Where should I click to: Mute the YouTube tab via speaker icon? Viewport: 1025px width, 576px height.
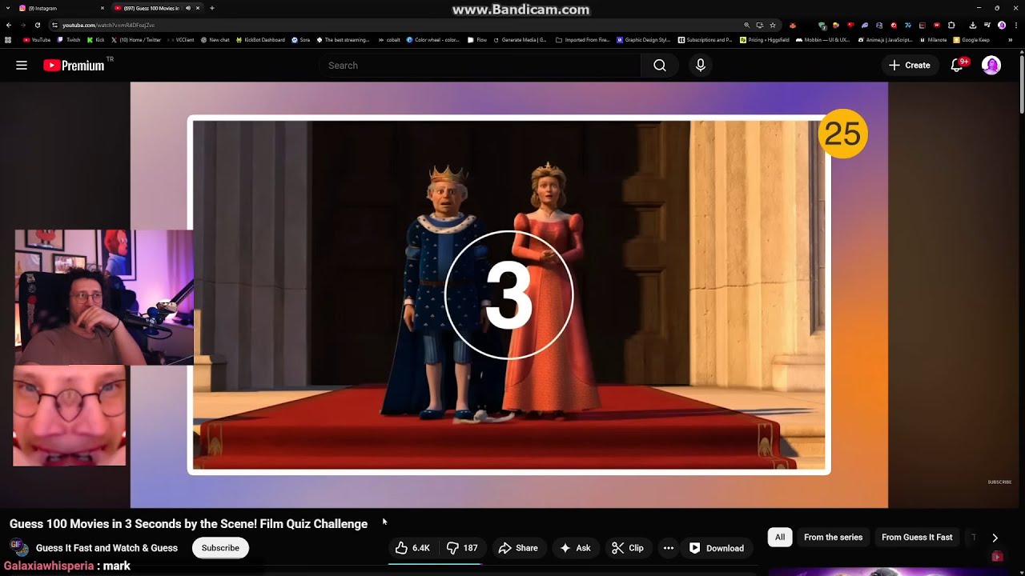click(188, 8)
